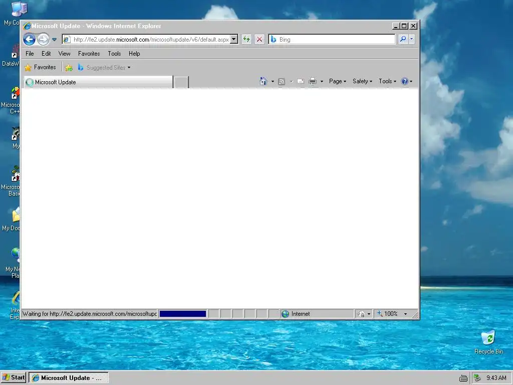Viewport: 513px width, 385px height.
Task: Click the RSS feeds icon
Action: pos(282,82)
